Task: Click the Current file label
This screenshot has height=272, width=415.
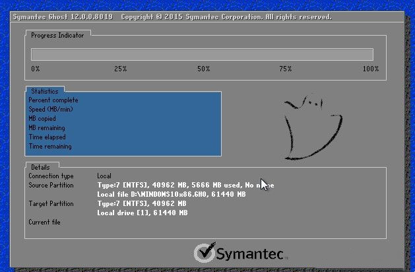Action: (44, 222)
